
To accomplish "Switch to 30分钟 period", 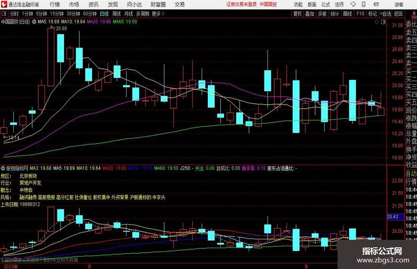I will pos(73,14).
